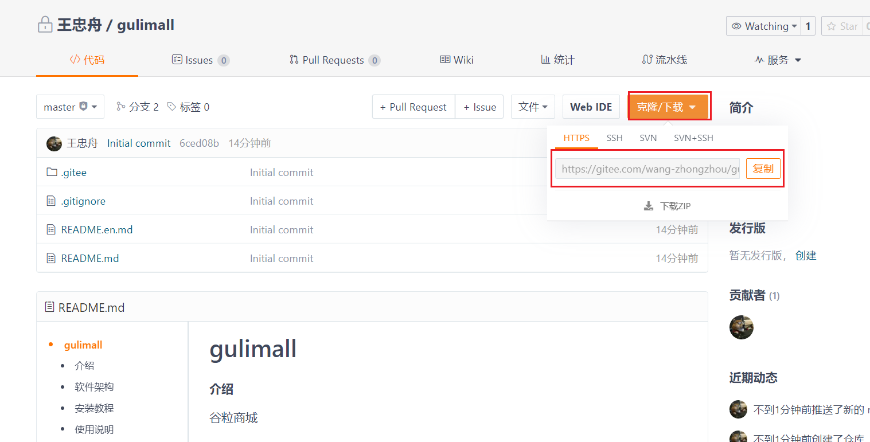This screenshot has height=442, width=870.
Task: Click the private repository lock icon
Action: point(45,25)
